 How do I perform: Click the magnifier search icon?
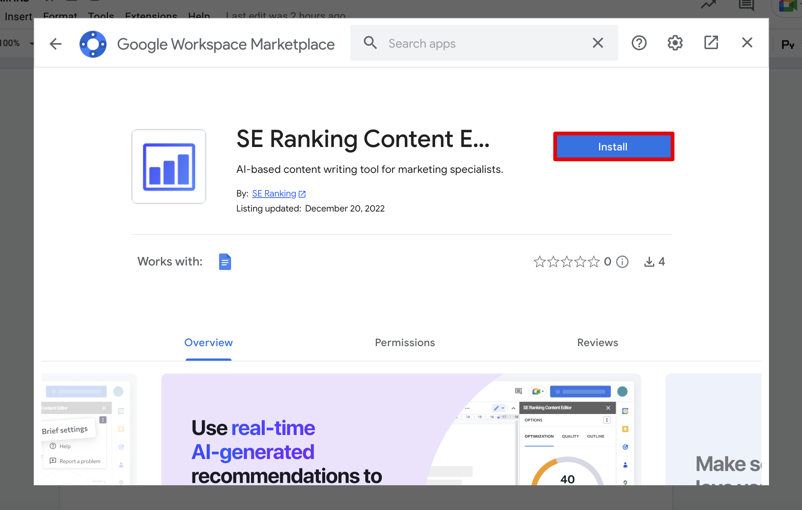click(x=370, y=43)
